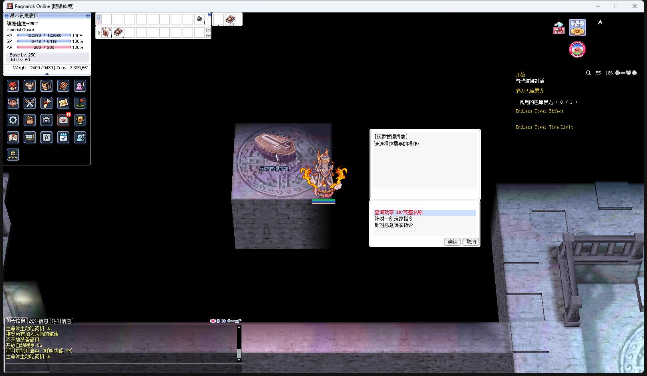Open the settings gear in menu panel
The image size is (647, 376).
(x=13, y=120)
